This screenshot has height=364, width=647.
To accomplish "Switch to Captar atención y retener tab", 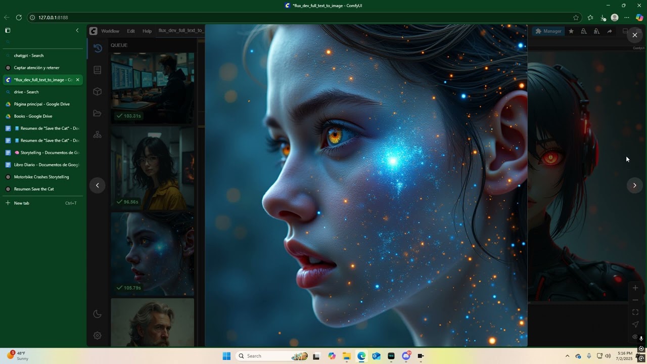I will (x=42, y=68).
